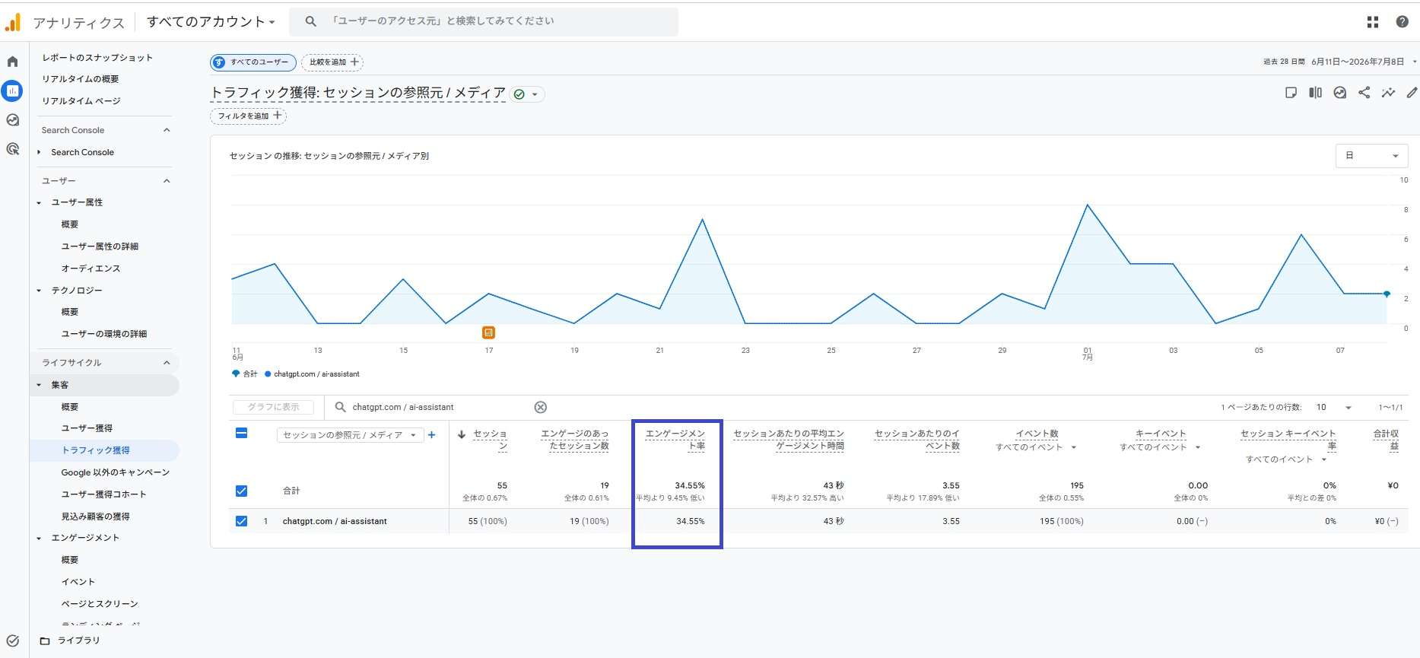Uncheck the 合計 row checkbox
1420x658 pixels.
(241, 491)
